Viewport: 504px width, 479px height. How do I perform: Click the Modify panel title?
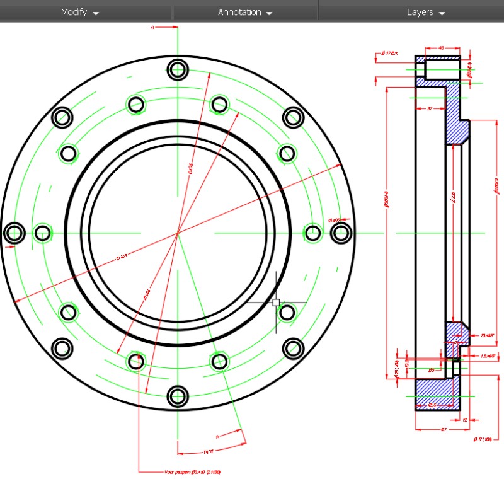[x=74, y=12]
